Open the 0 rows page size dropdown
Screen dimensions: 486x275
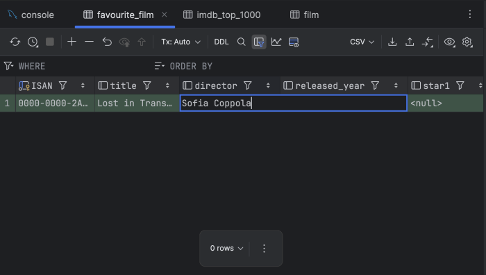tap(226, 248)
